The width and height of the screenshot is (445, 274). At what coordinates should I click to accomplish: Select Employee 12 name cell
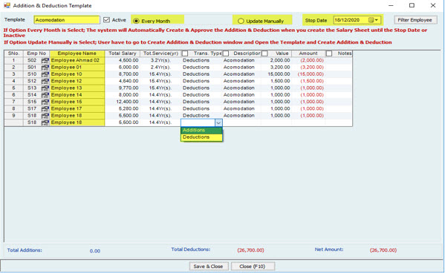point(77,81)
